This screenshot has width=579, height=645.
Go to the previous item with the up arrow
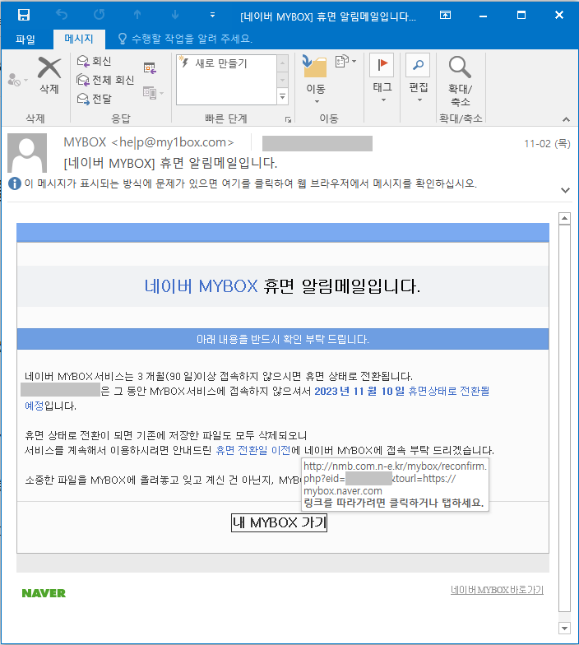click(137, 15)
